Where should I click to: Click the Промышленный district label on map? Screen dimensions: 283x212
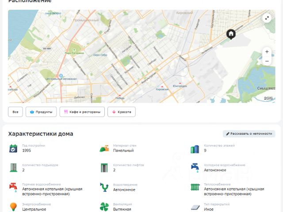tap(86, 20)
